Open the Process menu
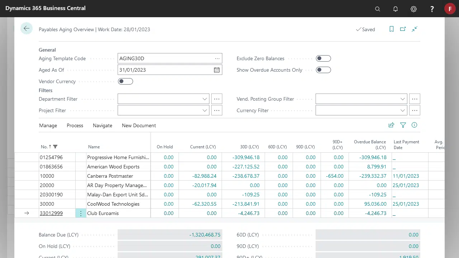 [x=75, y=125]
